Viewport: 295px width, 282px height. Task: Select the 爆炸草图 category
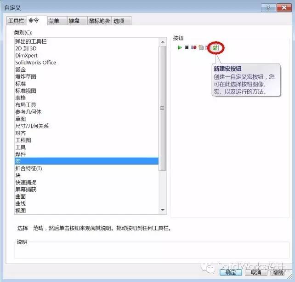click(x=86, y=77)
